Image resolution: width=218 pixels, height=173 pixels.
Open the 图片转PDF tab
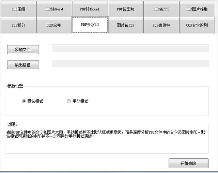tap(125, 25)
